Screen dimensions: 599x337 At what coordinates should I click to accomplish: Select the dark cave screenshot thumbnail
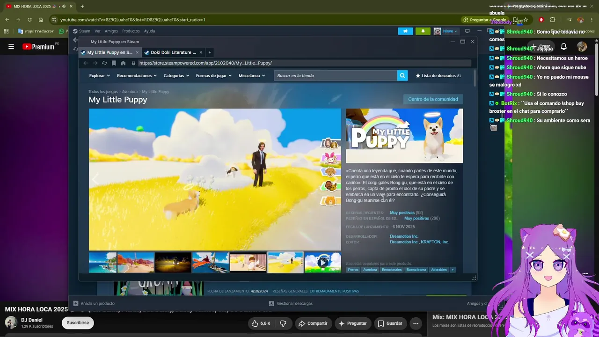[173, 262]
